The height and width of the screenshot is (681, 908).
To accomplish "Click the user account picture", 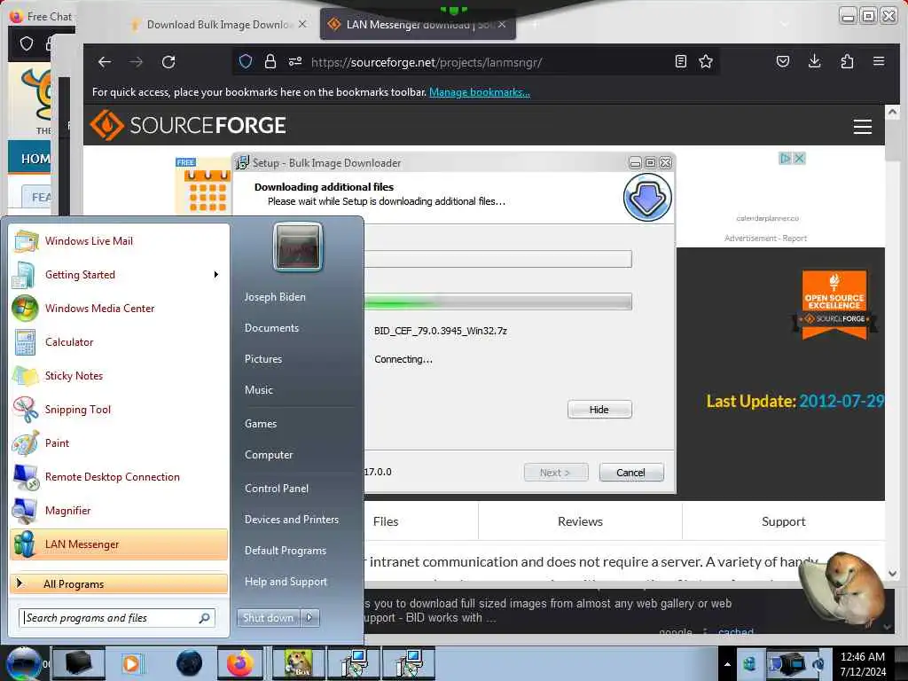I will tap(298, 247).
